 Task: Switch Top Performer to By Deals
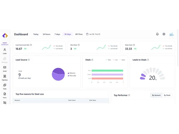click(167, 95)
